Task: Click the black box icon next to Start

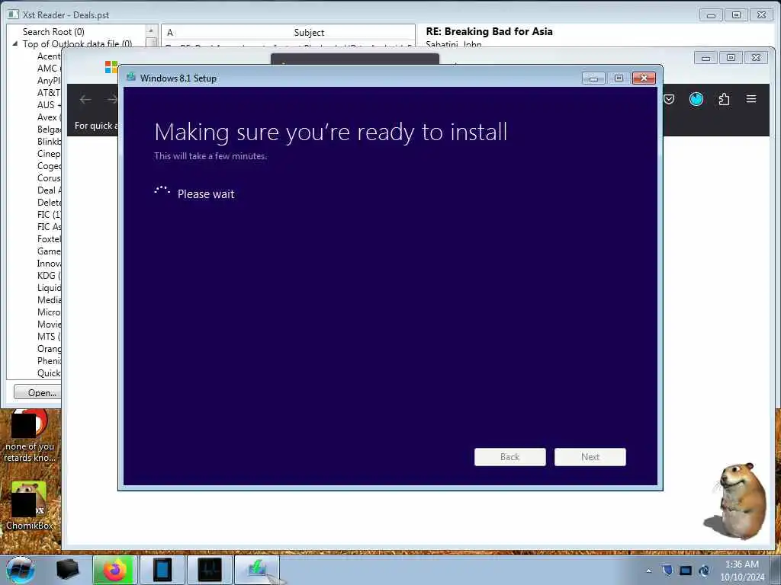Action: 67,570
